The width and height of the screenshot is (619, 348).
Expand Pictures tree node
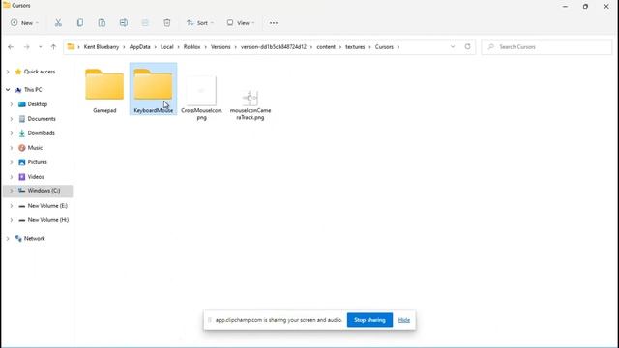coord(12,162)
